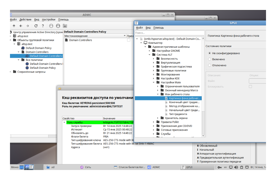Select 'Не сконфигурировано' radio button
This screenshot has height=180, width=276.
coord(209,53)
